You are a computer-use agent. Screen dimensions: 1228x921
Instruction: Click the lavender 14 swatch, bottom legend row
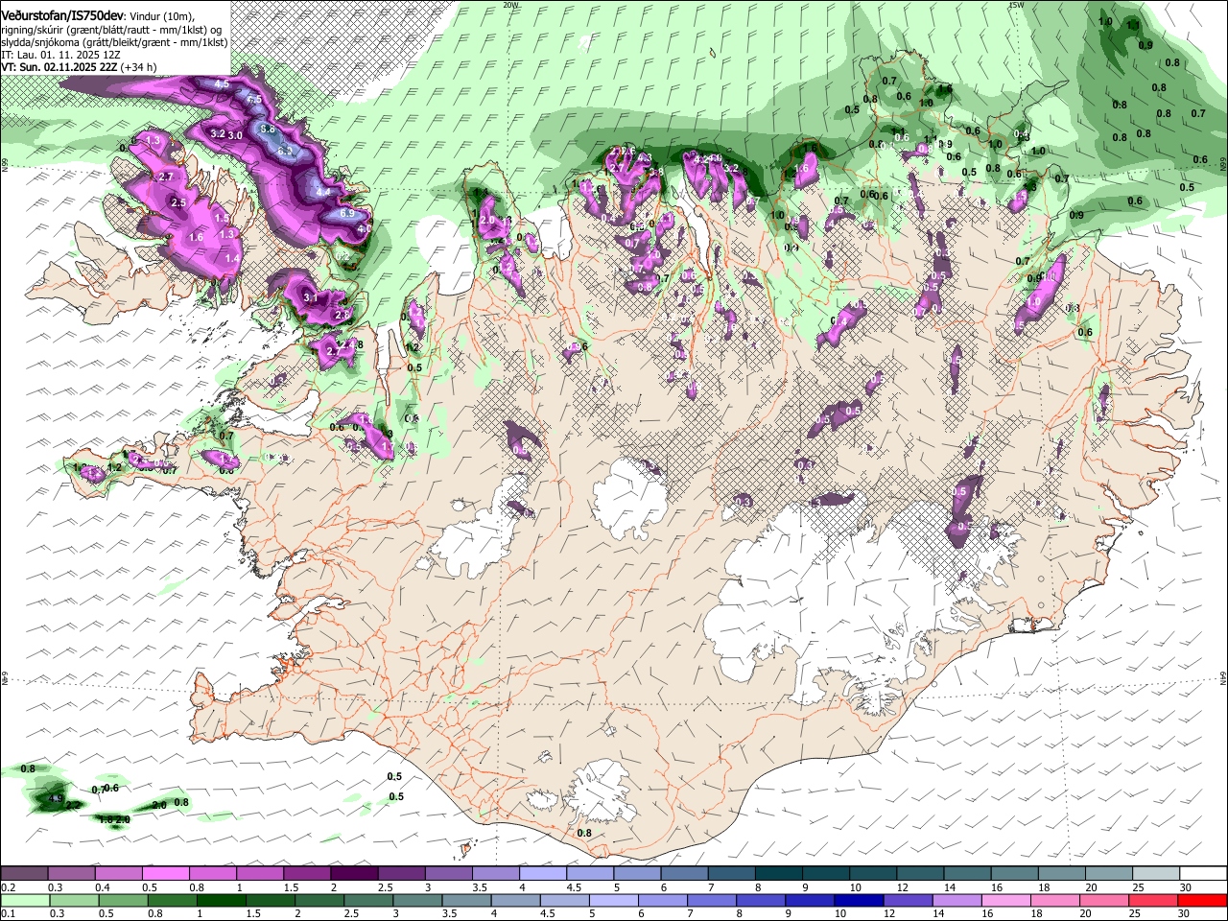coord(957,900)
